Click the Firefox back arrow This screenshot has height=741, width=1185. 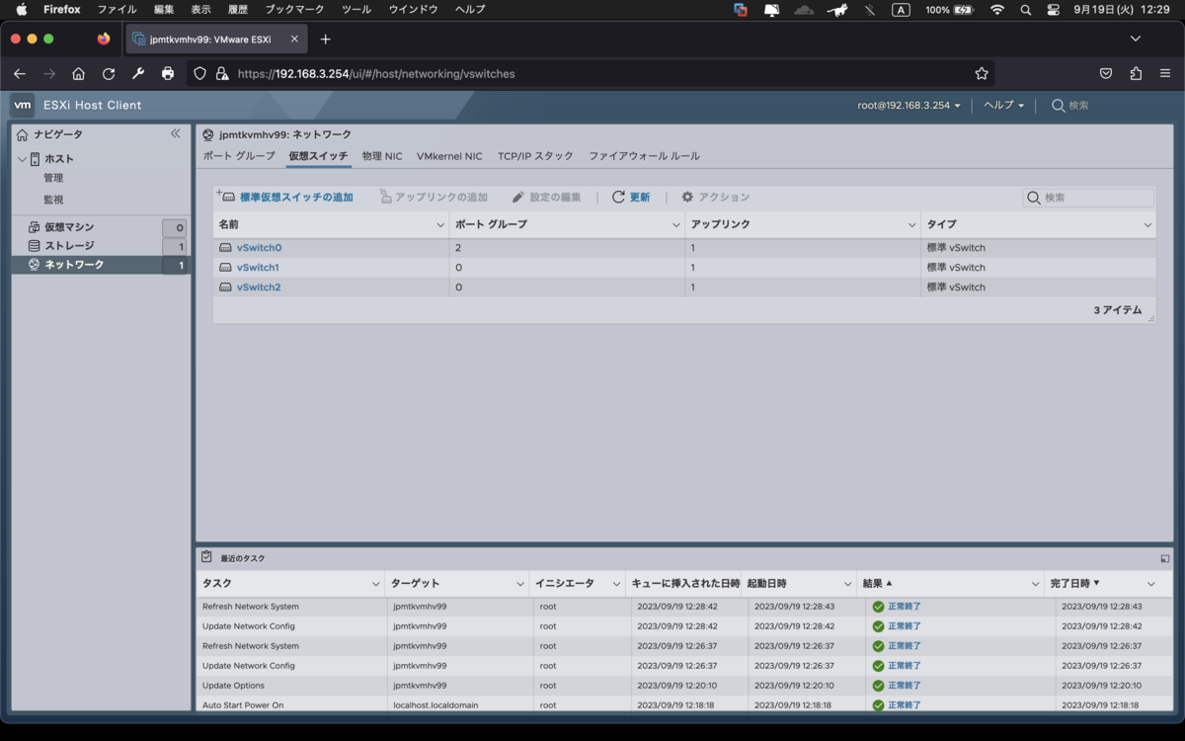(20, 74)
